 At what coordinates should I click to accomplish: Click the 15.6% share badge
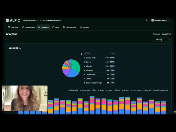tap(112, 66)
